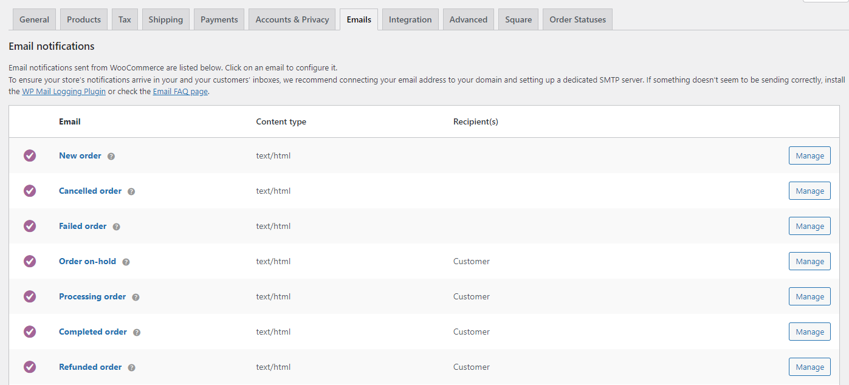Click the Content type column header

pyautogui.click(x=281, y=121)
